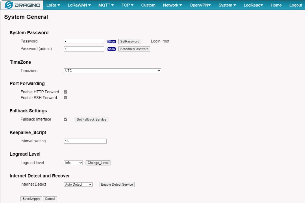Log out via Logout link
The width and height of the screenshot is (305, 203).
(x=295, y=5)
